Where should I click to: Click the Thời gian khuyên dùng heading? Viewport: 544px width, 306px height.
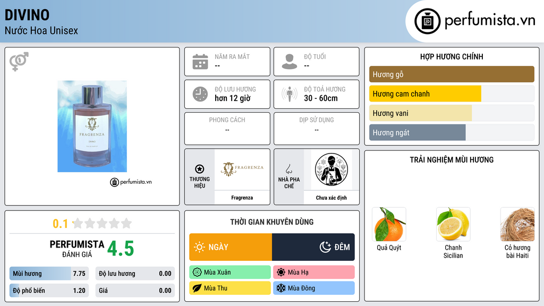pyautogui.click(x=272, y=222)
